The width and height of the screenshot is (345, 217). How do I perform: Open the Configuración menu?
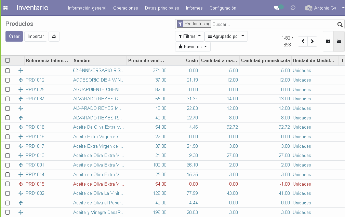point(223,8)
